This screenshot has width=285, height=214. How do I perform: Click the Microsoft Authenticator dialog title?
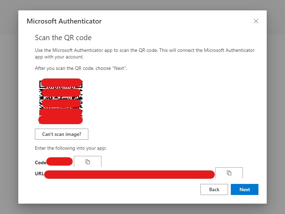coord(64,21)
